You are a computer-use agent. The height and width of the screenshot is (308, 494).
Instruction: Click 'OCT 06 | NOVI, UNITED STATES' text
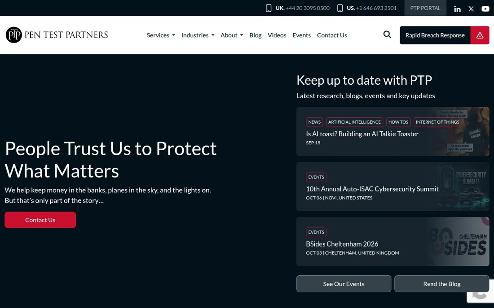point(339,198)
